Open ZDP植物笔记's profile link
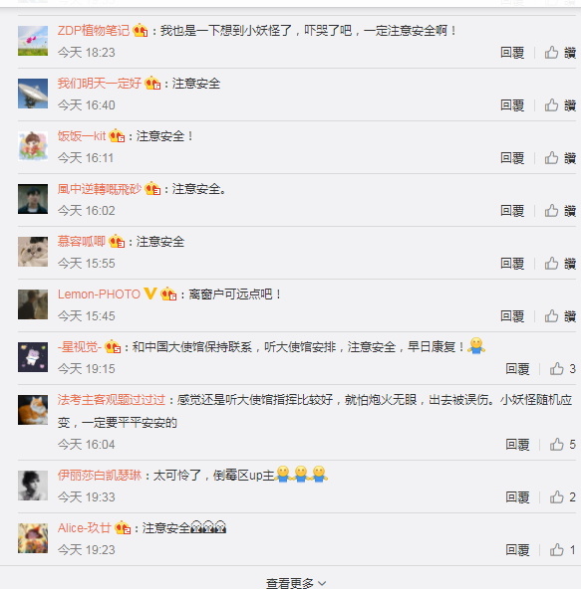 pos(94,31)
